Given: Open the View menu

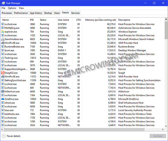Looking at the screenshot, I should click(x=21, y=8).
